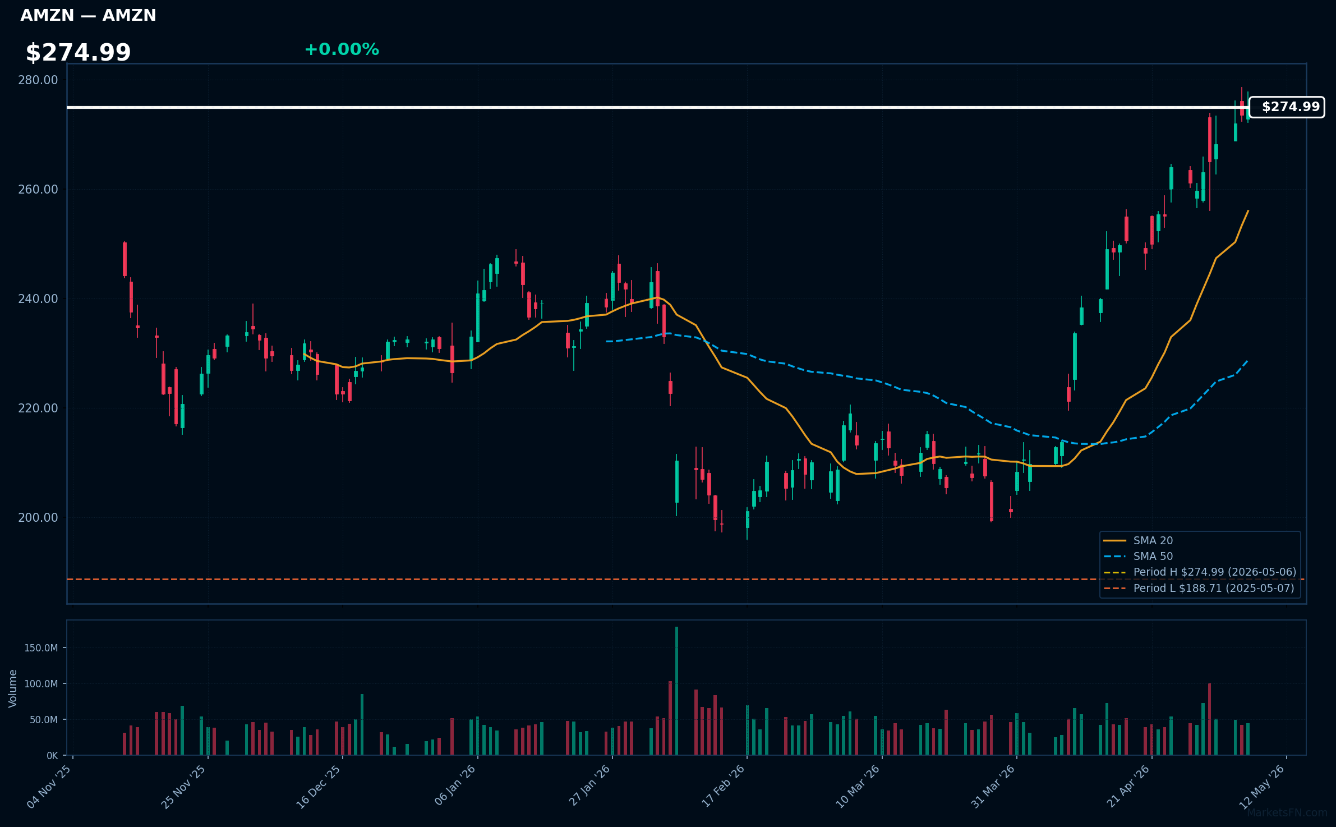Screen dimensions: 1336x827
Task: Click the orange SMA 20 line swatch in legend
Action: point(1115,541)
